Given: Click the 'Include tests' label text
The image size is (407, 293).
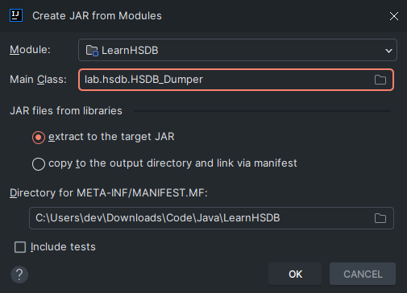Looking at the screenshot, I should [x=63, y=247].
